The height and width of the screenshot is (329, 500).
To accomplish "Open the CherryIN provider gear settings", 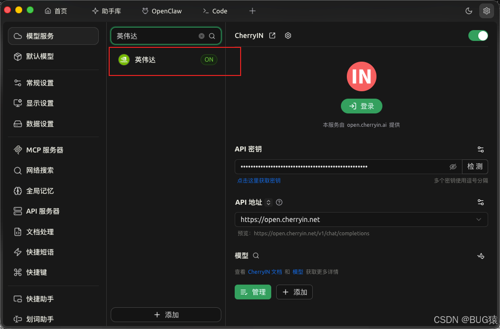I will (x=288, y=35).
